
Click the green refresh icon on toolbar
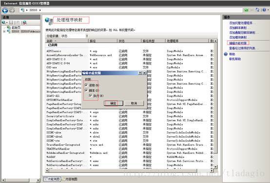[247, 10]
